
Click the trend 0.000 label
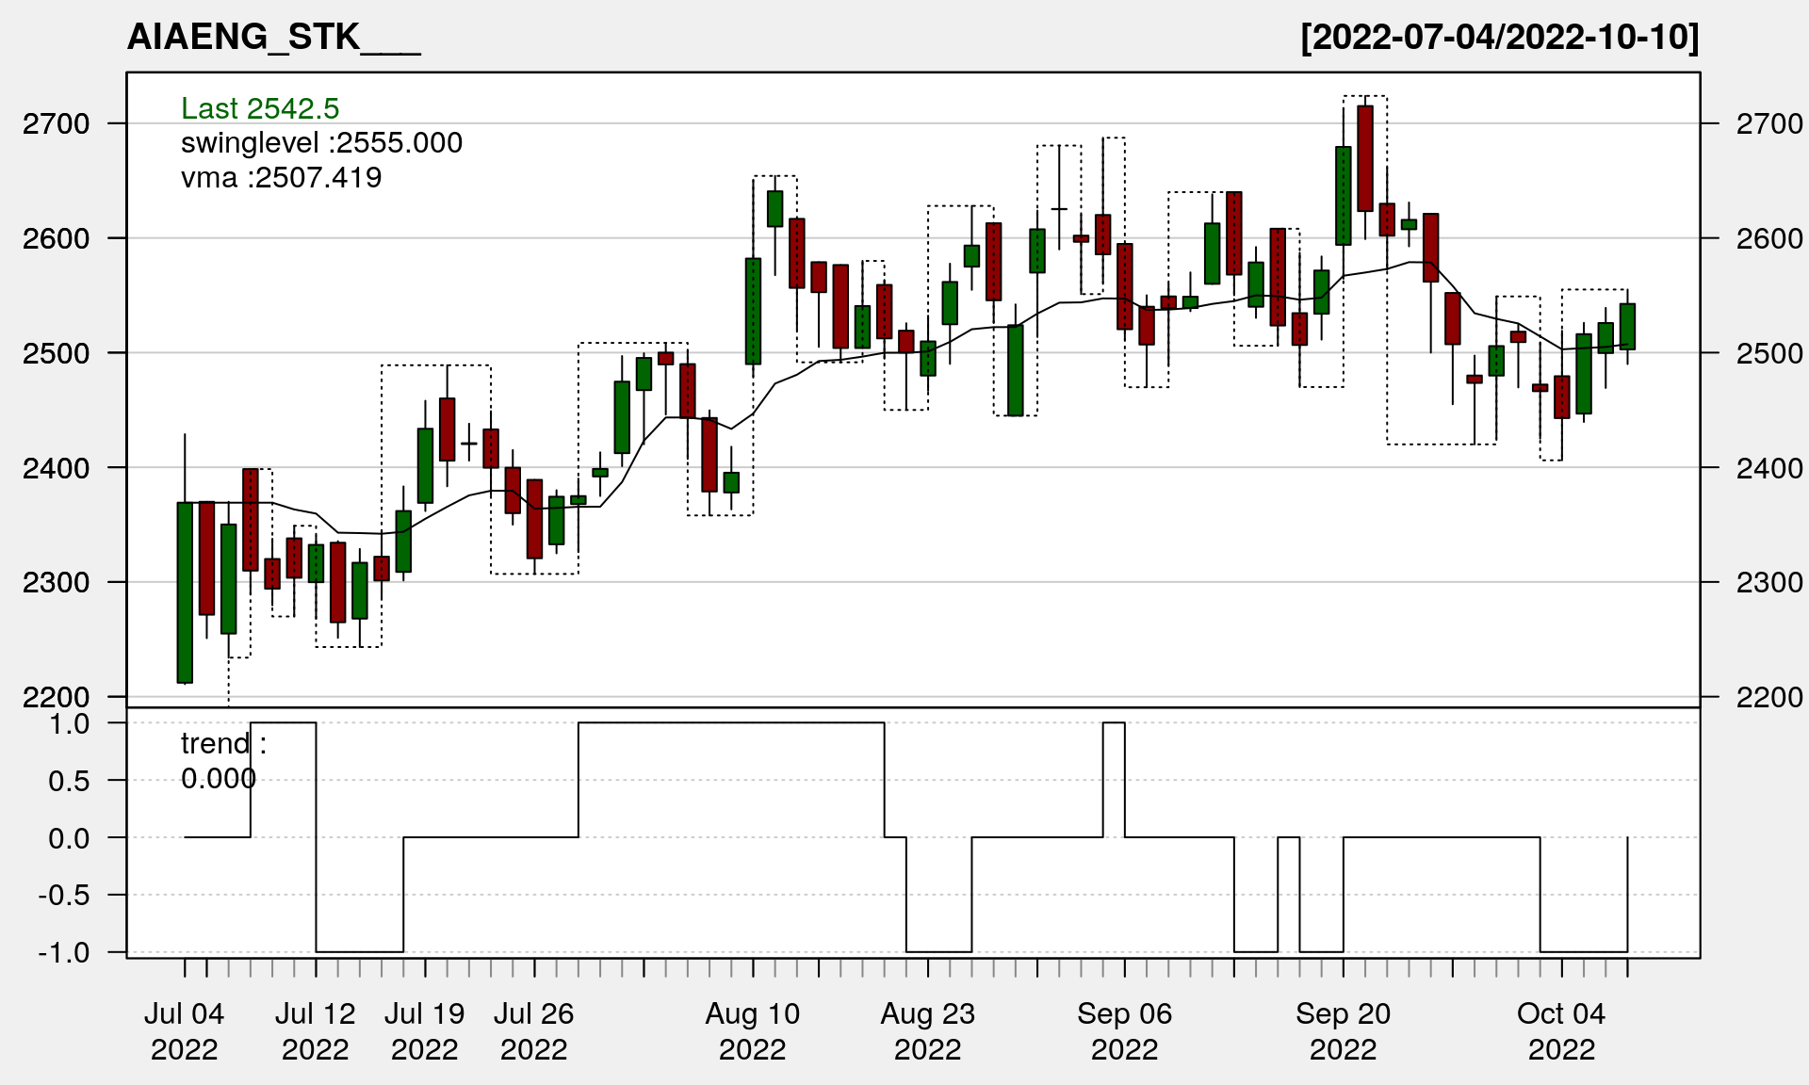coord(223,760)
